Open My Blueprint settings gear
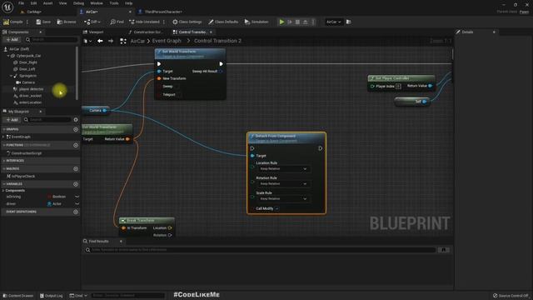Image resolution: width=533 pixels, height=300 pixels. [x=76, y=120]
